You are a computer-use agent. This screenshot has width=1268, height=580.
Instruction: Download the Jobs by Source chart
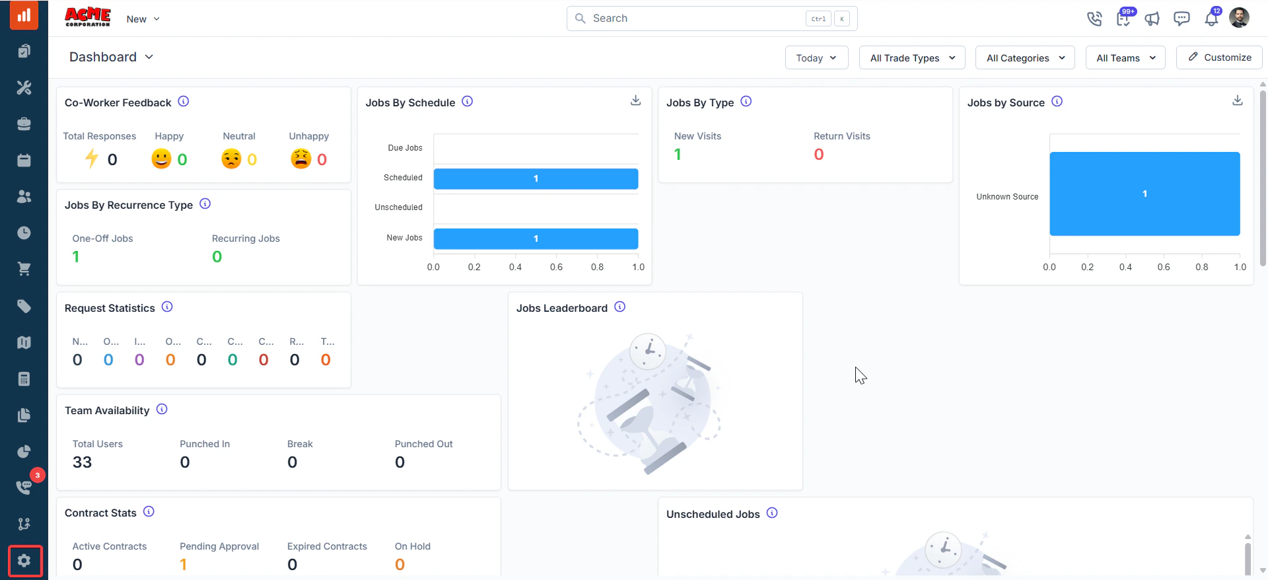pos(1238,100)
